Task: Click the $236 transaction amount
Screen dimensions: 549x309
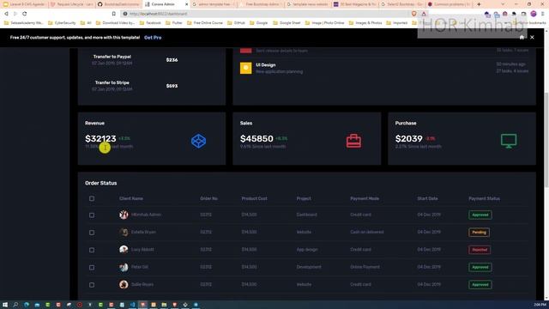Action: [172, 60]
